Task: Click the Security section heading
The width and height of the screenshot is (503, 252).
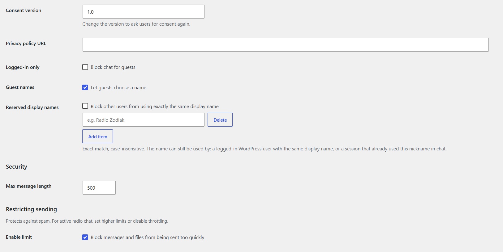Action: click(16, 167)
